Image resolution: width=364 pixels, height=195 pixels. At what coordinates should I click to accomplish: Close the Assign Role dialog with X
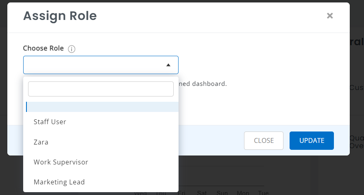(x=330, y=16)
